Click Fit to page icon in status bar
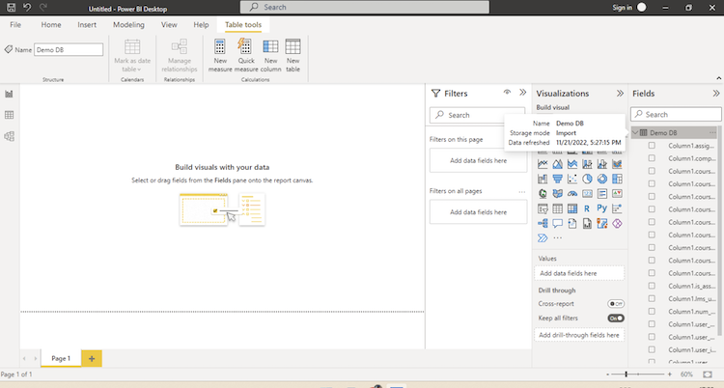Image resolution: width=724 pixels, height=388 pixels. click(x=708, y=374)
